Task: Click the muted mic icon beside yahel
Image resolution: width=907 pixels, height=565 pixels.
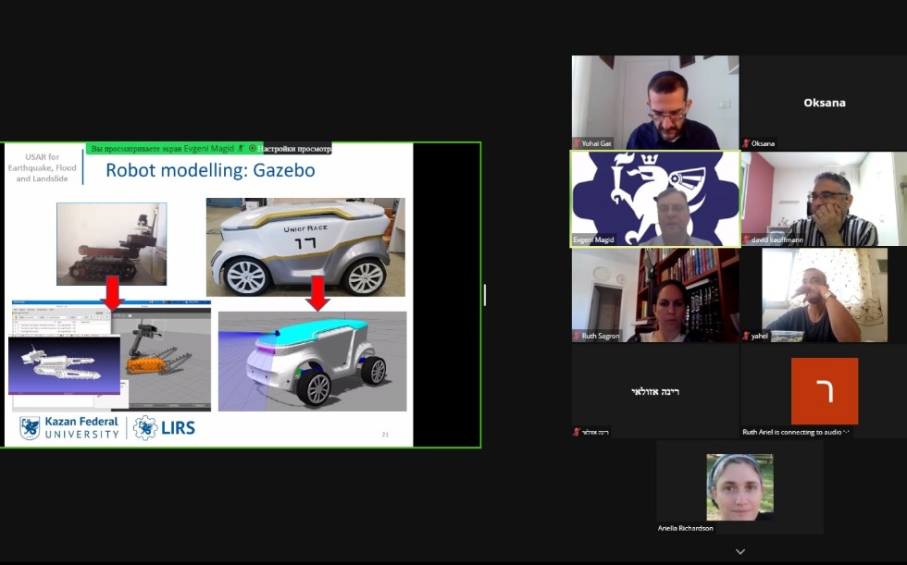Action: (x=746, y=336)
